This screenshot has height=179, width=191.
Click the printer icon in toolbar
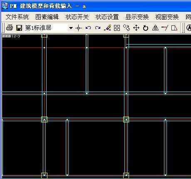click(10, 28)
